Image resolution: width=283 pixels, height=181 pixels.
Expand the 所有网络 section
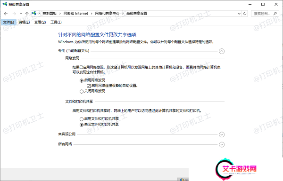pos(222,144)
